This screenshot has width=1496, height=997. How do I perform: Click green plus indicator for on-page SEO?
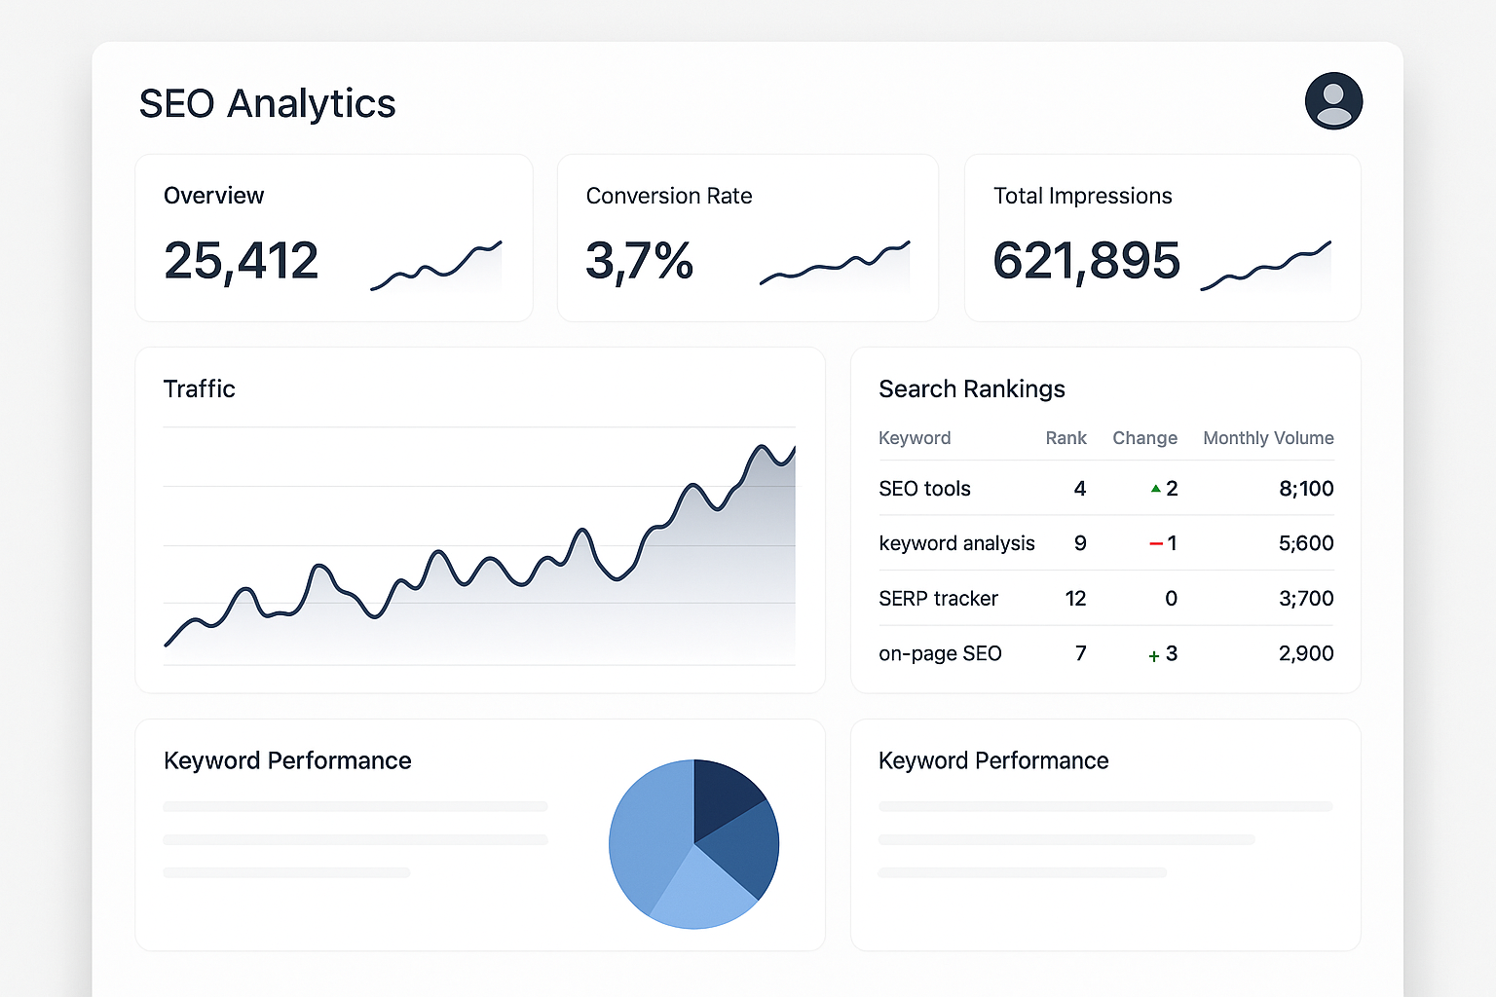1154,656
